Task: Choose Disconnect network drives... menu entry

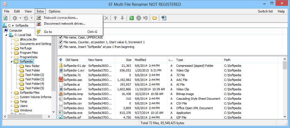Action: click(69, 24)
